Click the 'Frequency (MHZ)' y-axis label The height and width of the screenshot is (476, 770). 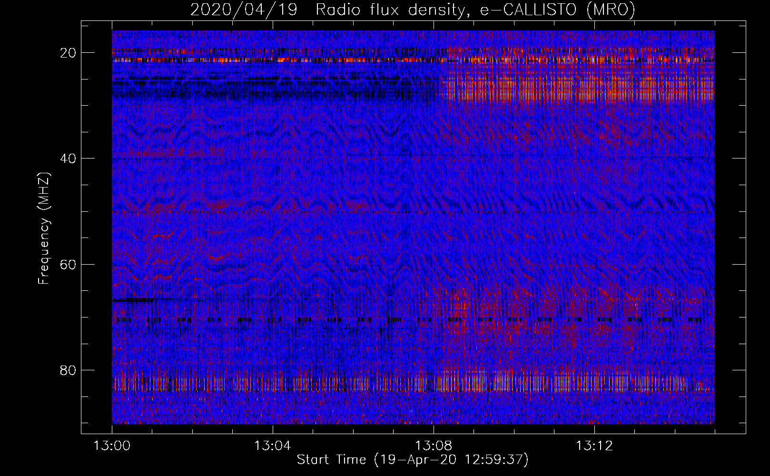coord(44,229)
